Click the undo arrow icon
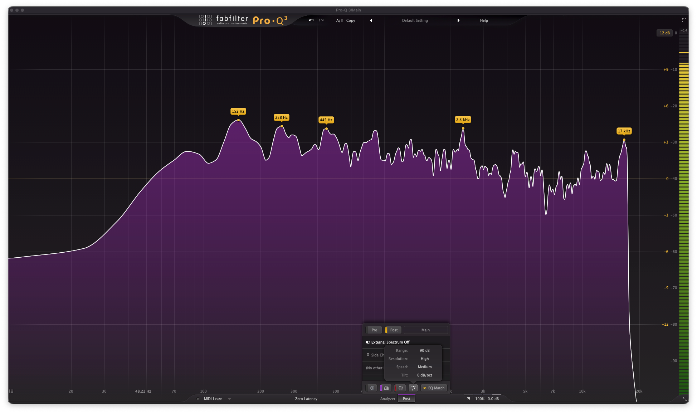Screen dimensions: 697x413 [311, 20]
